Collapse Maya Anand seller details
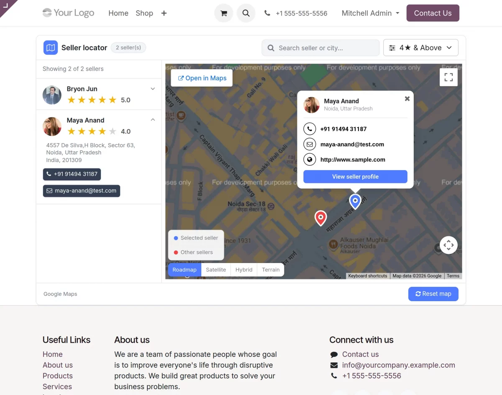 pyautogui.click(x=153, y=120)
